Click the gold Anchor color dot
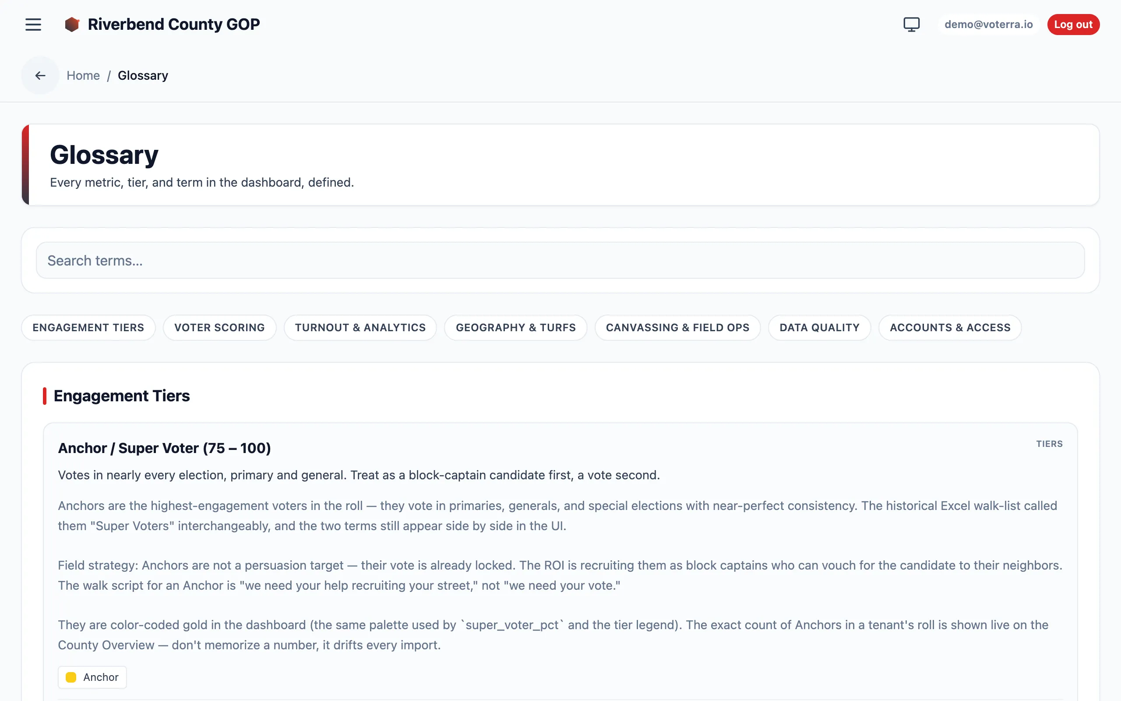Viewport: 1121px width, 701px height. coord(71,677)
